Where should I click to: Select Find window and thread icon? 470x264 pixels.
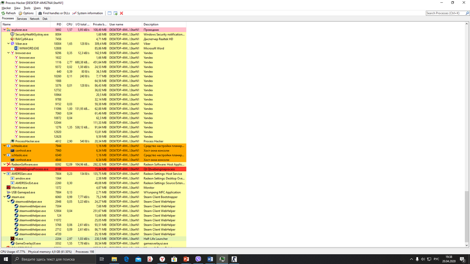[x=116, y=13]
